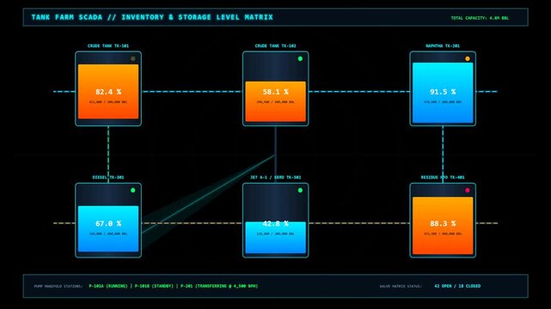Click the CRUDE TANK TK-101 label
This screenshot has height=309, width=551.
point(108,46)
